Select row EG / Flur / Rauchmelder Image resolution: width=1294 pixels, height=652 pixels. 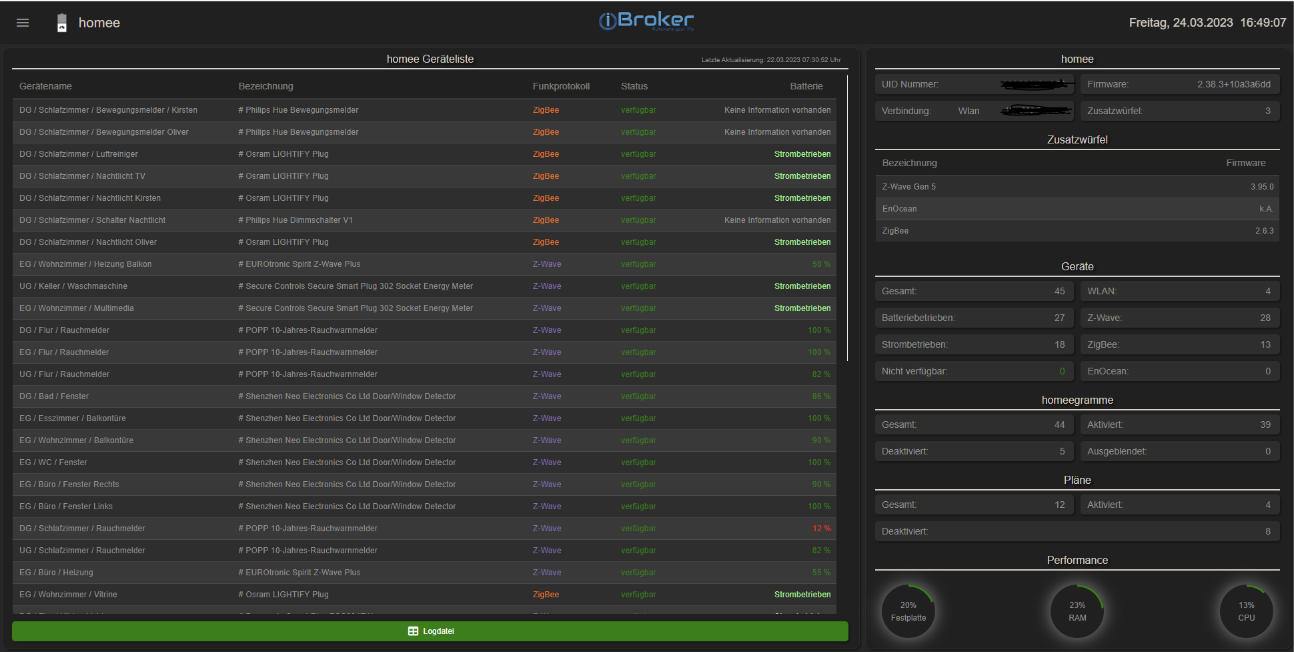[424, 352]
